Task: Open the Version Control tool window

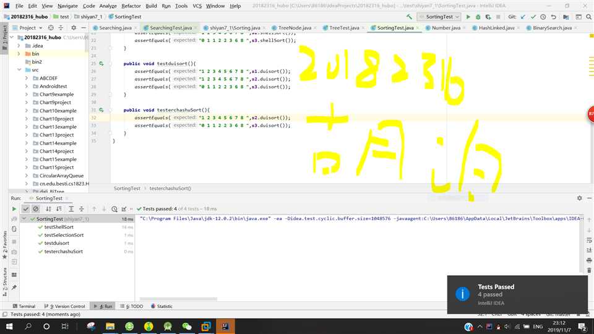Action: point(64,306)
